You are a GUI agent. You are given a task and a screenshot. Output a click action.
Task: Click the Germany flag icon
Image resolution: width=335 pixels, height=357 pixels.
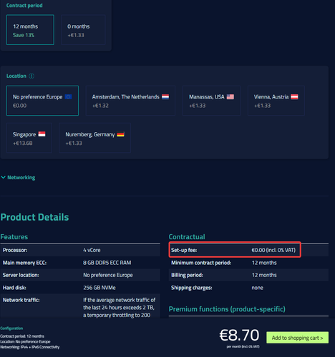pos(120,134)
